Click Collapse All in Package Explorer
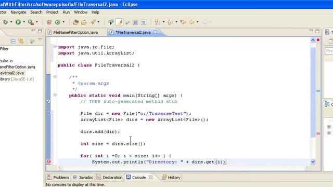 [x=13, y=41]
